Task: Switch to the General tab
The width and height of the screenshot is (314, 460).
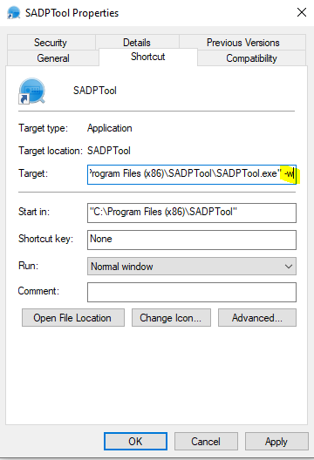Action: [53, 57]
